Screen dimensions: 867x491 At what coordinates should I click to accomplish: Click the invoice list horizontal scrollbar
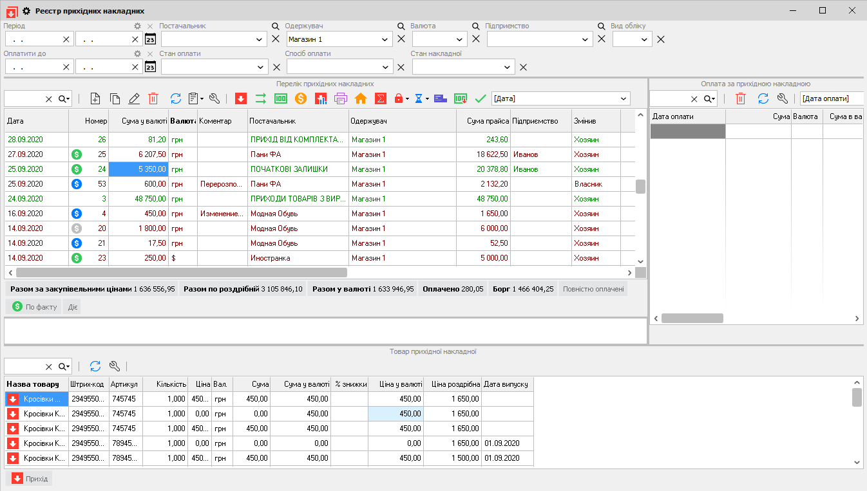coord(180,272)
